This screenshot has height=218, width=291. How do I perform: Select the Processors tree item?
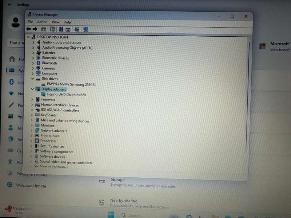(48, 141)
